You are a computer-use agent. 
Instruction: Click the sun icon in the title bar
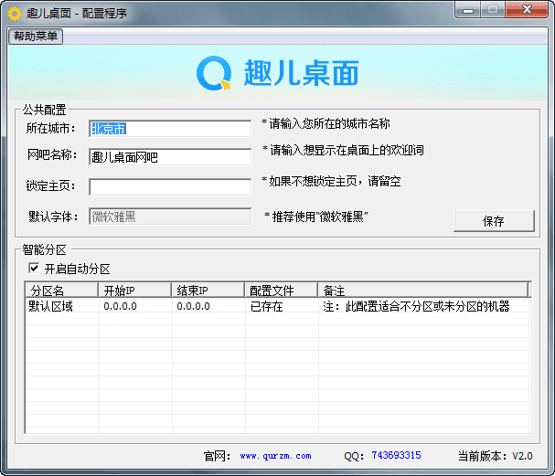point(15,13)
